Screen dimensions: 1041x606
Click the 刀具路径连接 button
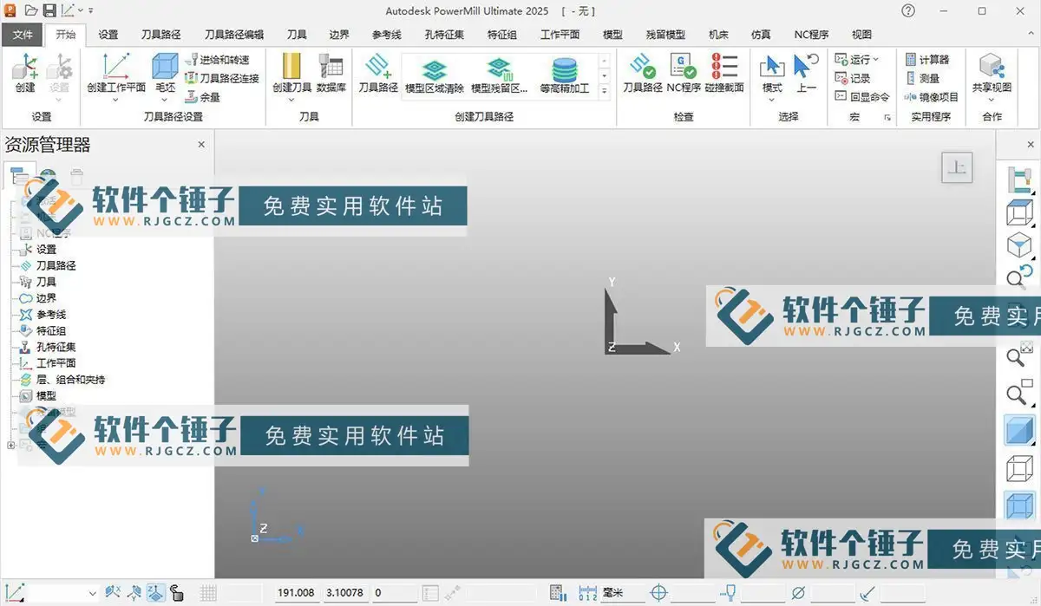point(223,78)
